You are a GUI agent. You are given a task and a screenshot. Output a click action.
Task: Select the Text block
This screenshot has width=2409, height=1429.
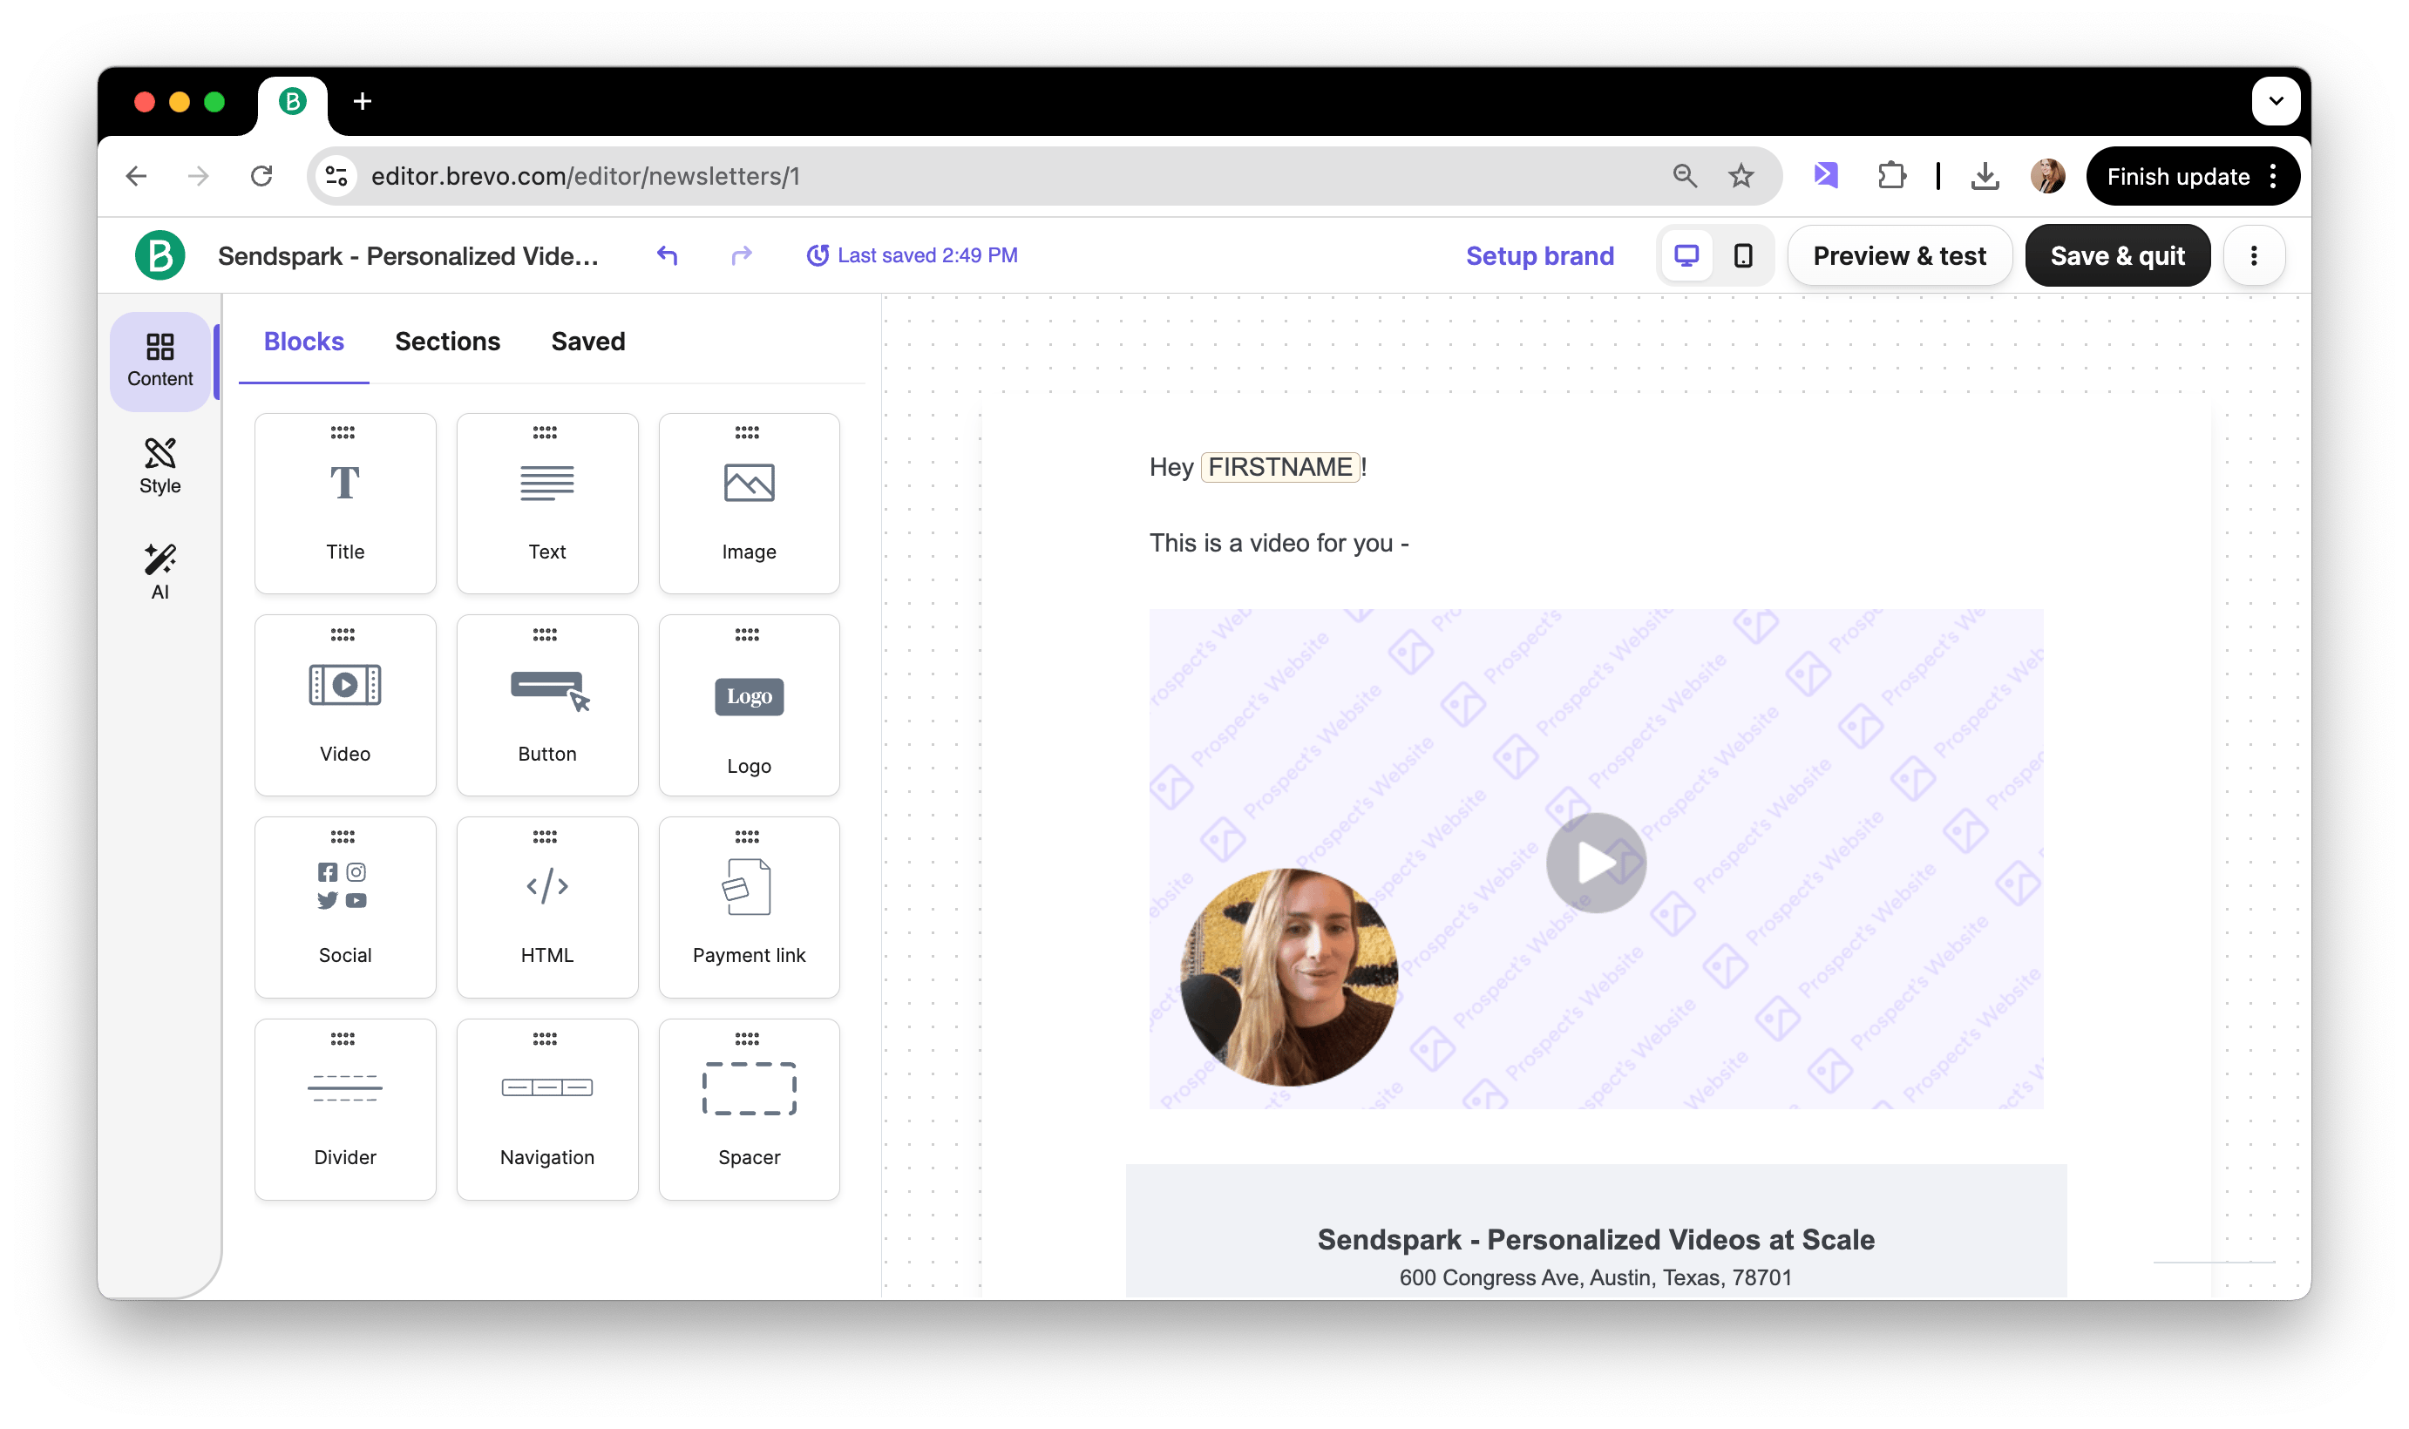coord(547,504)
